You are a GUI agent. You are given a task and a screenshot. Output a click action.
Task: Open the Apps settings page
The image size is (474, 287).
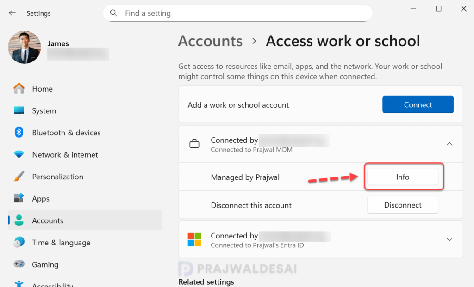point(85,199)
